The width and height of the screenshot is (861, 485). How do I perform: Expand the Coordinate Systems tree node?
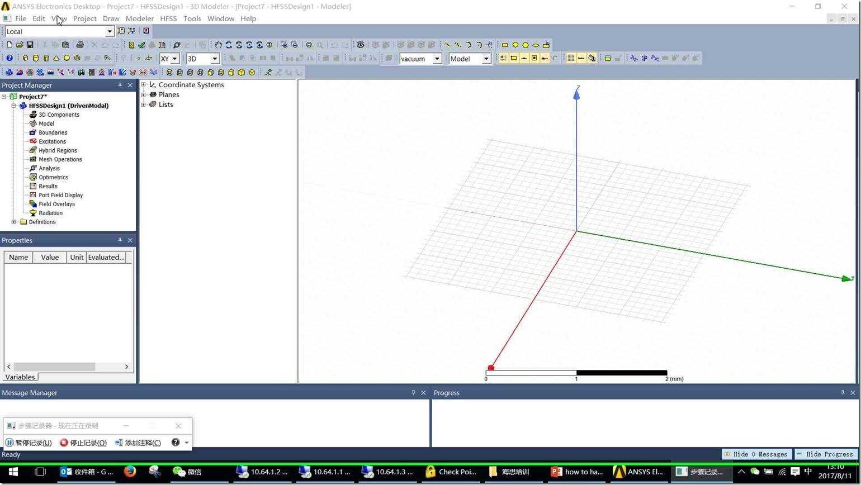coord(144,85)
